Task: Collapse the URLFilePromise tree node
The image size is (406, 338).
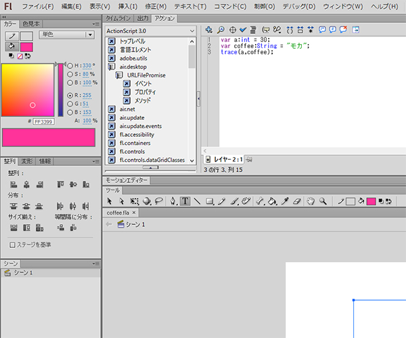Action: click(x=119, y=75)
